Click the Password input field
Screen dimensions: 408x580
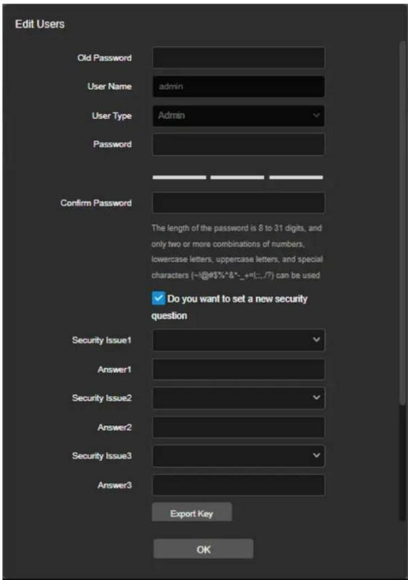click(238, 144)
